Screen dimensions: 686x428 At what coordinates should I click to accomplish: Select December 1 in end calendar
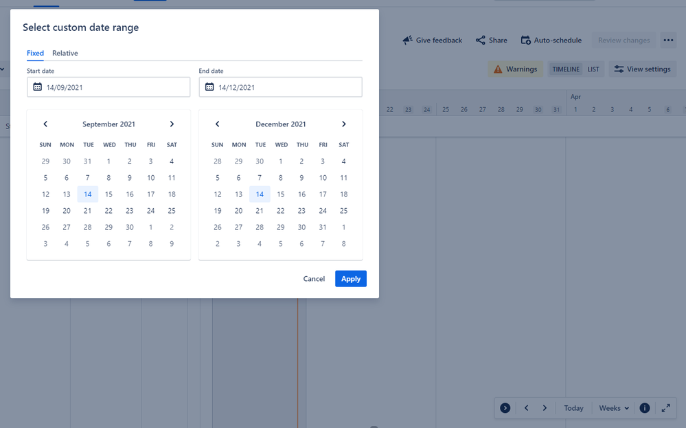280,161
